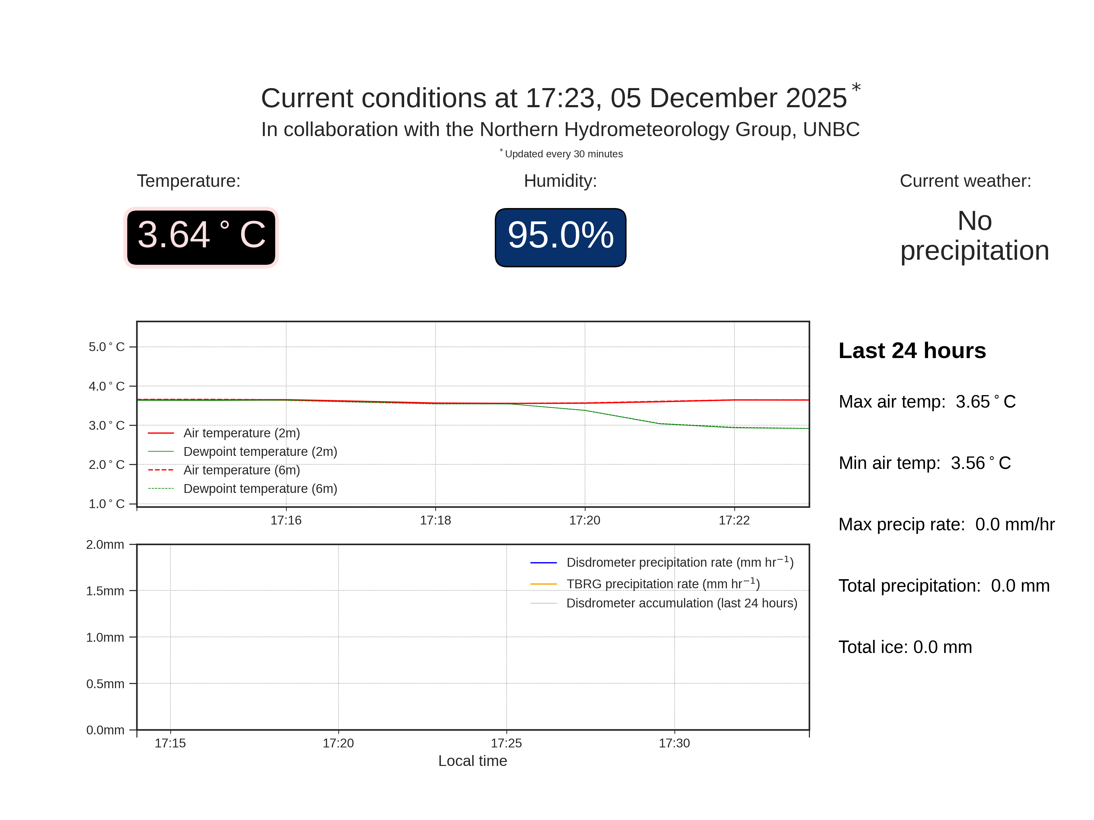Click the Total ice 0.0 mm statistic
The width and height of the screenshot is (1094, 820).
click(905, 647)
